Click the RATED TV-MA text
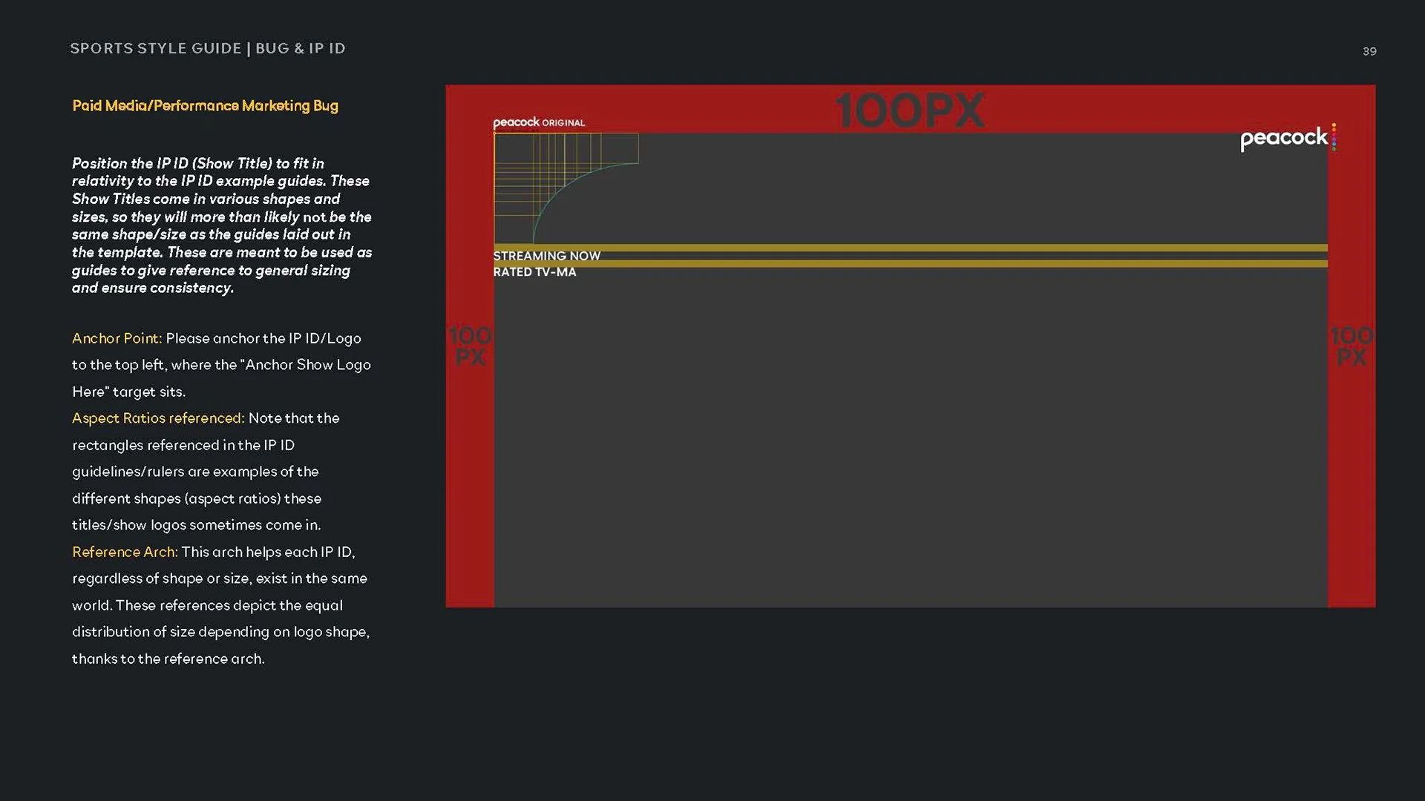The width and height of the screenshot is (1425, 801). point(534,272)
